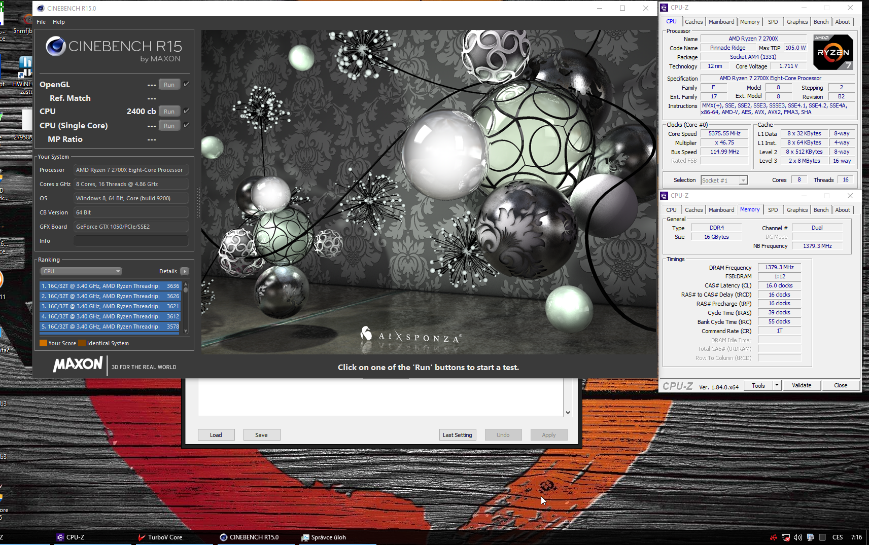This screenshot has height=545, width=869.
Task: Click Save button in TurboV window
Action: (x=262, y=435)
